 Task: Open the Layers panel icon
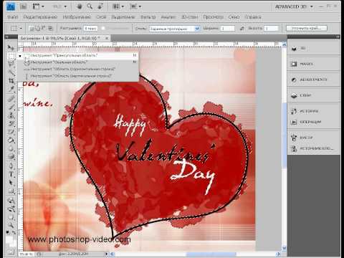(294, 95)
